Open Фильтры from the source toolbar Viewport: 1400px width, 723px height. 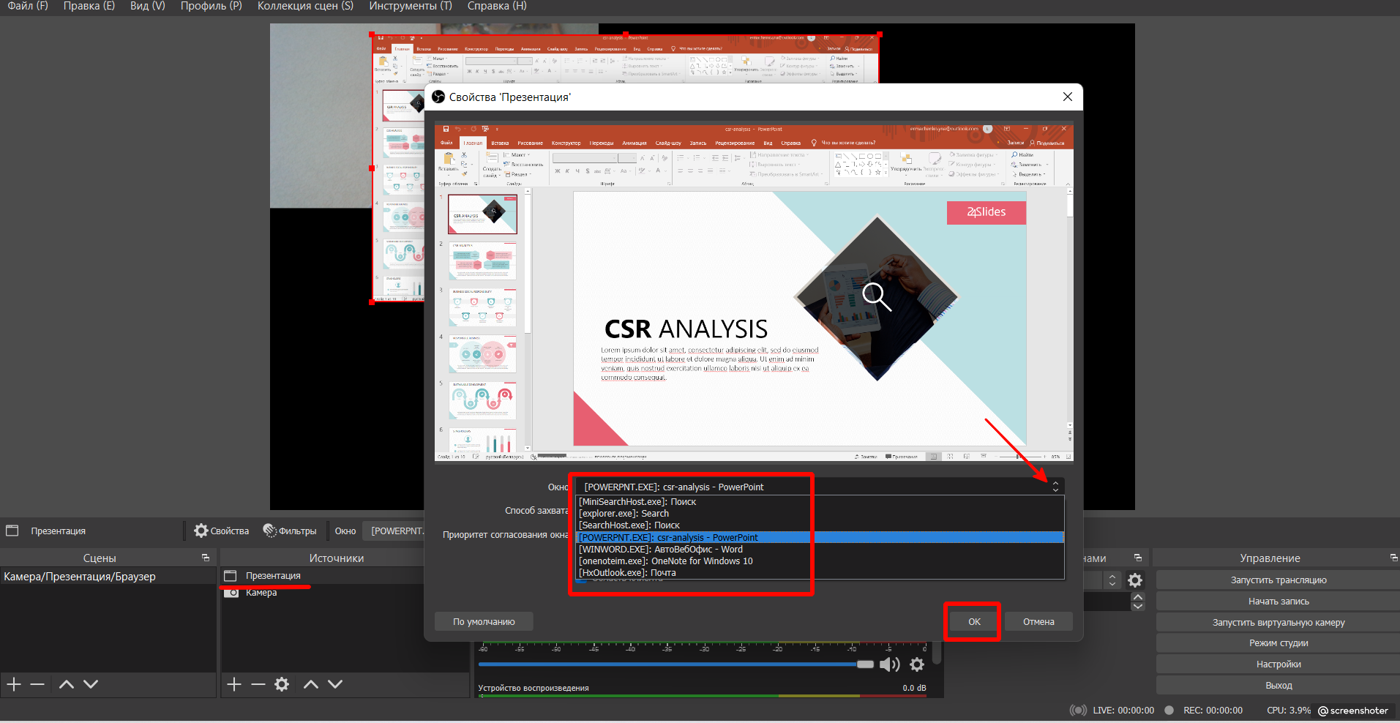(x=290, y=531)
